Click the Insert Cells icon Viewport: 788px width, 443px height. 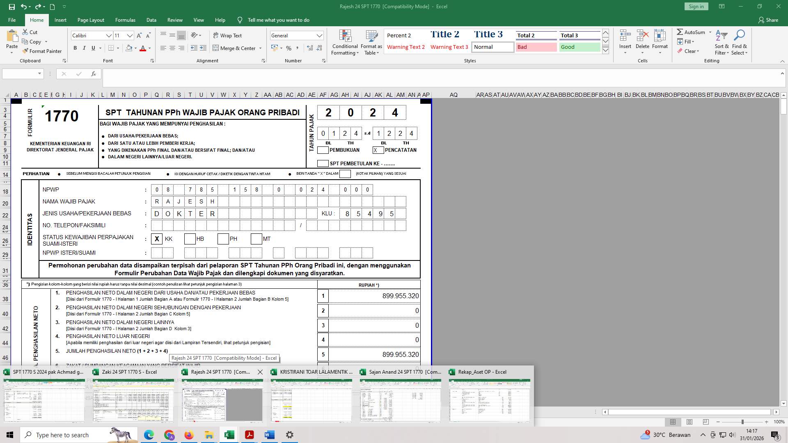(x=625, y=40)
